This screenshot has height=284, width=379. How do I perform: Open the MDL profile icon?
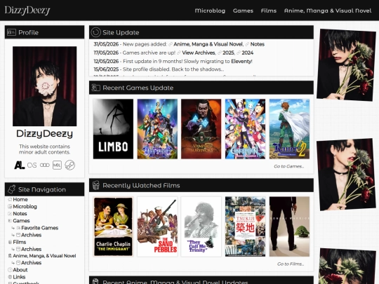57,165
